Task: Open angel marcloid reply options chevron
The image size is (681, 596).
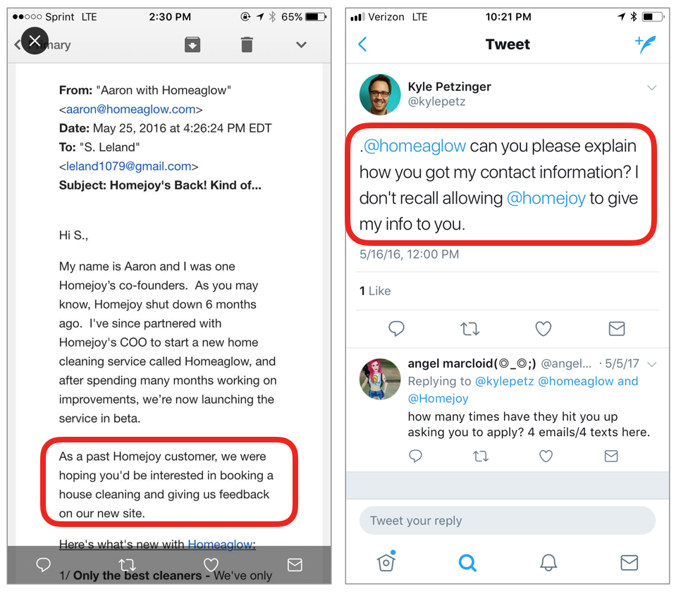Action: 651,364
